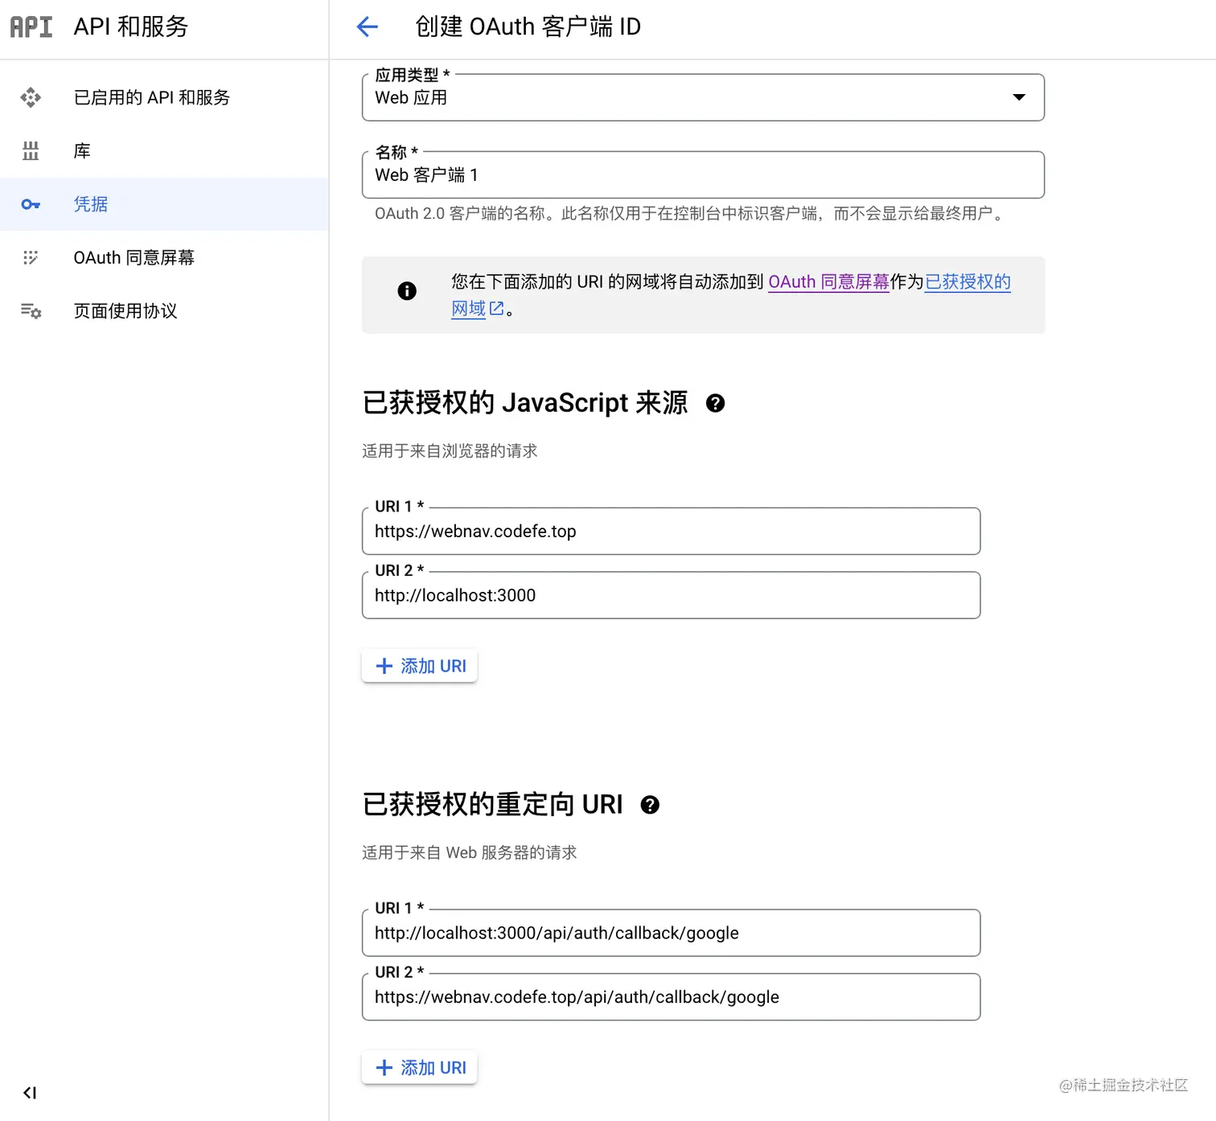
Task: Click the info icon in the notice banner
Action: coord(407,291)
